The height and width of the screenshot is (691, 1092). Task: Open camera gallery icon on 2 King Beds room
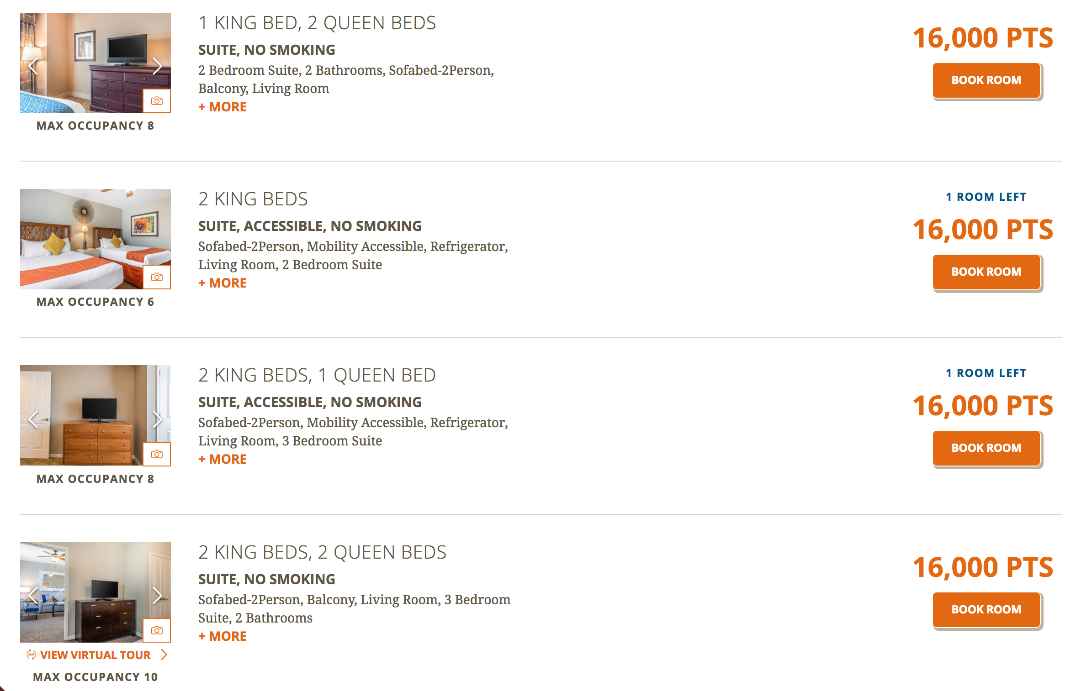click(157, 277)
